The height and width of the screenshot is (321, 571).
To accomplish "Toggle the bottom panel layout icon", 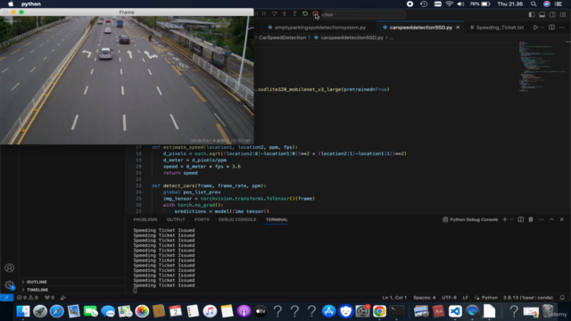I will (x=542, y=14).
